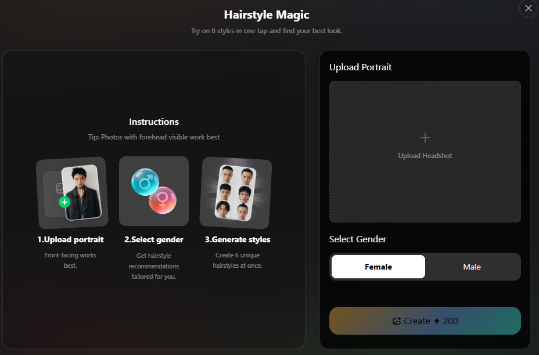The width and height of the screenshot is (539, 355).
Task: Click the gray image placeholder icon in step 1
Action: click(x=59, y=188)
